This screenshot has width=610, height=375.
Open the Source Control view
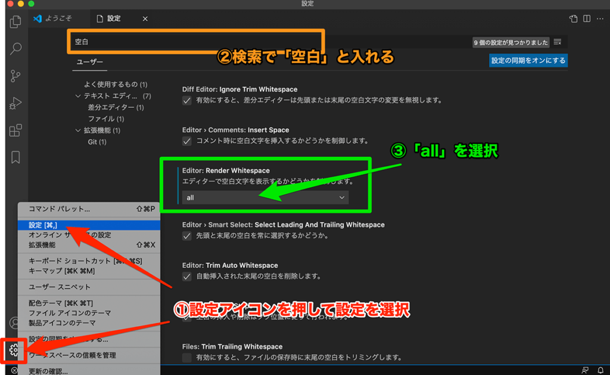tap(15, 76)
